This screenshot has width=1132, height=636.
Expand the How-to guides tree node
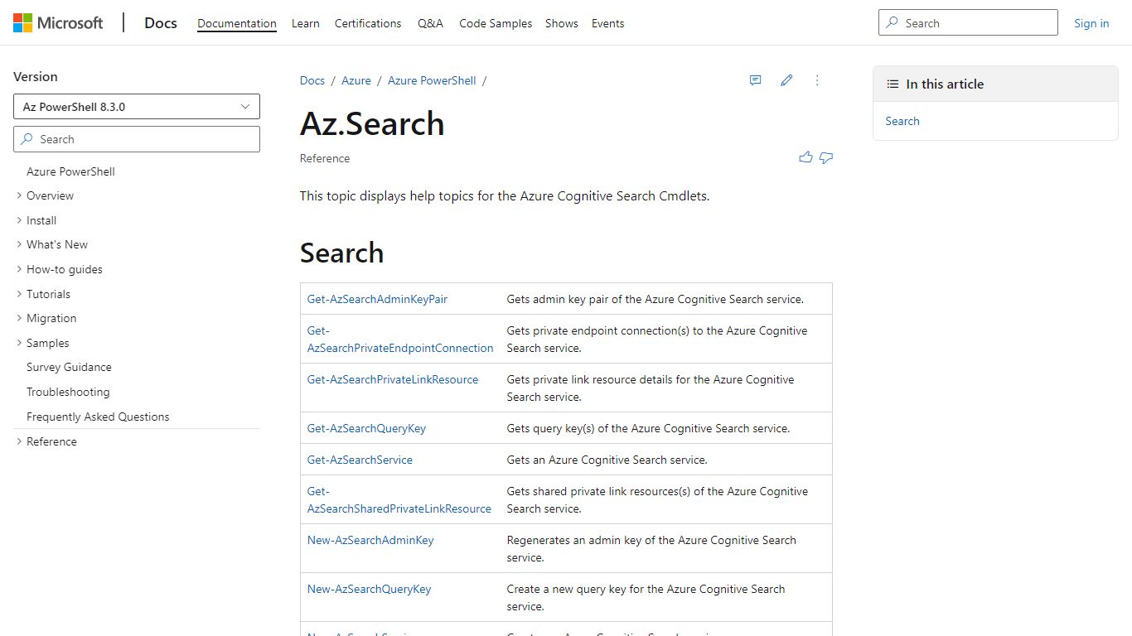click(19, 269)
